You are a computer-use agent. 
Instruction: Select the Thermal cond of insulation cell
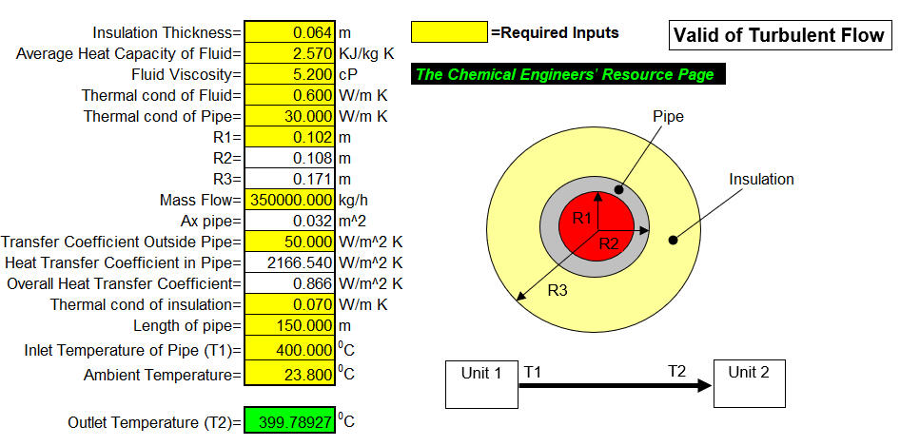coord(289,305)
